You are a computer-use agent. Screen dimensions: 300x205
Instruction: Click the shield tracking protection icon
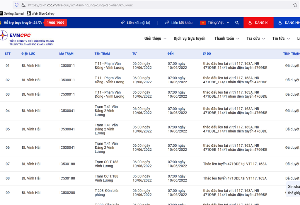pos(16,5)
